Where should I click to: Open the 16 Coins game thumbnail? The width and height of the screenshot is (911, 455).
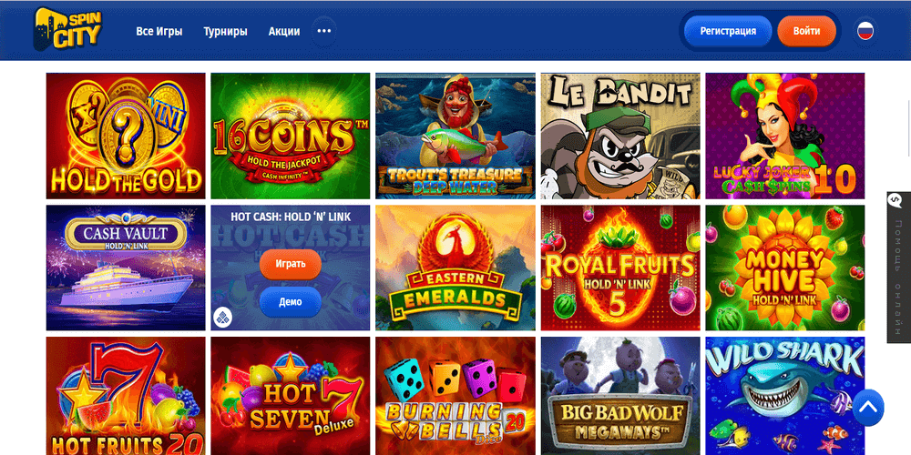(x=291, y=136)
